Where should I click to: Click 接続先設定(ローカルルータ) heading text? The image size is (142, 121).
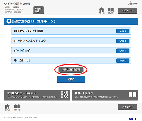click(34, 21)
